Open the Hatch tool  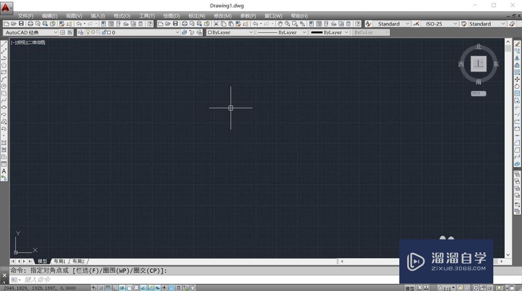tap(4, 143)
